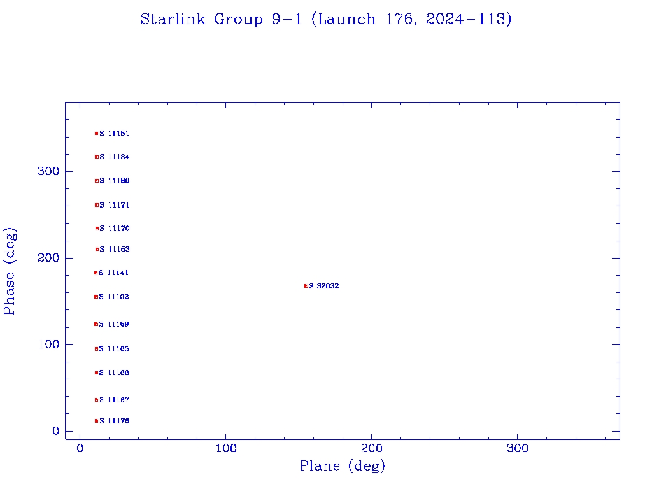Select the lowest marker, S 11176
Viewport: 652px width, 489px height.
coord(96,421)
